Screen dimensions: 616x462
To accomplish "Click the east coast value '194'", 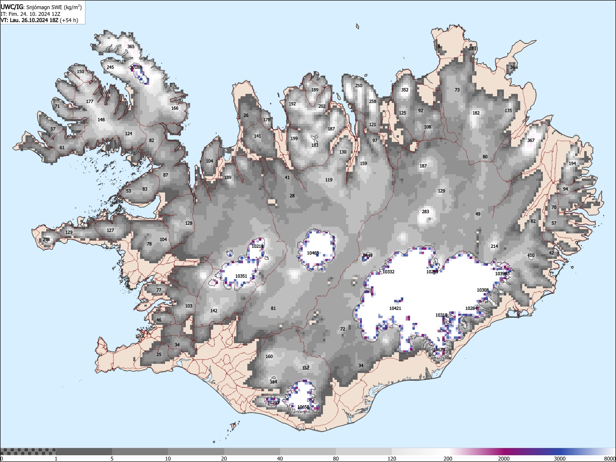I will [x=572, y=164].
